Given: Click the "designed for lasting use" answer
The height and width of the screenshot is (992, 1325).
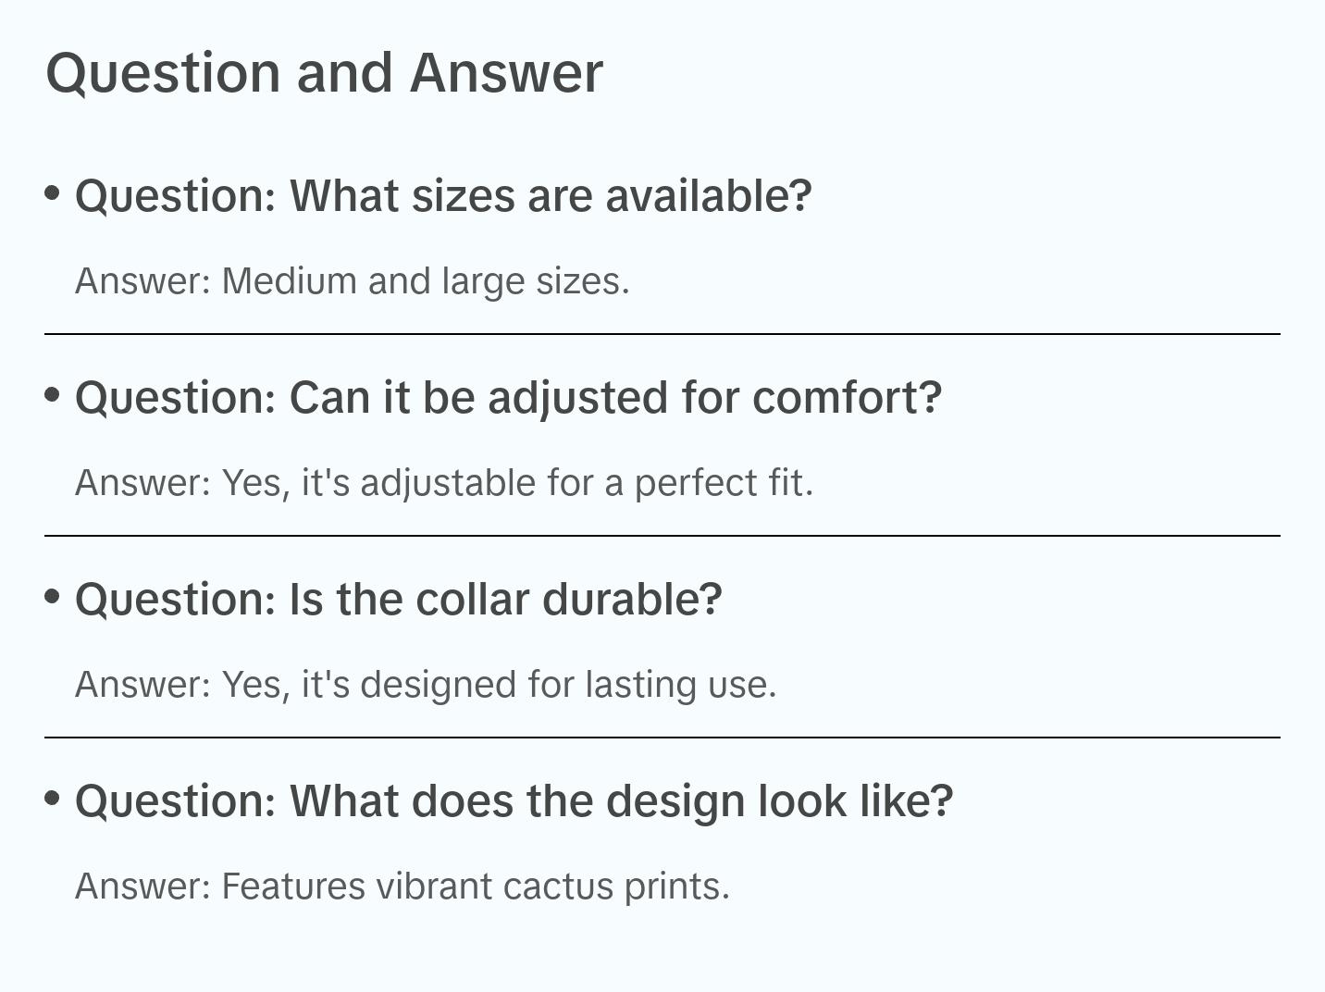Looking at the screenshot, I should (x=426, y=685).
